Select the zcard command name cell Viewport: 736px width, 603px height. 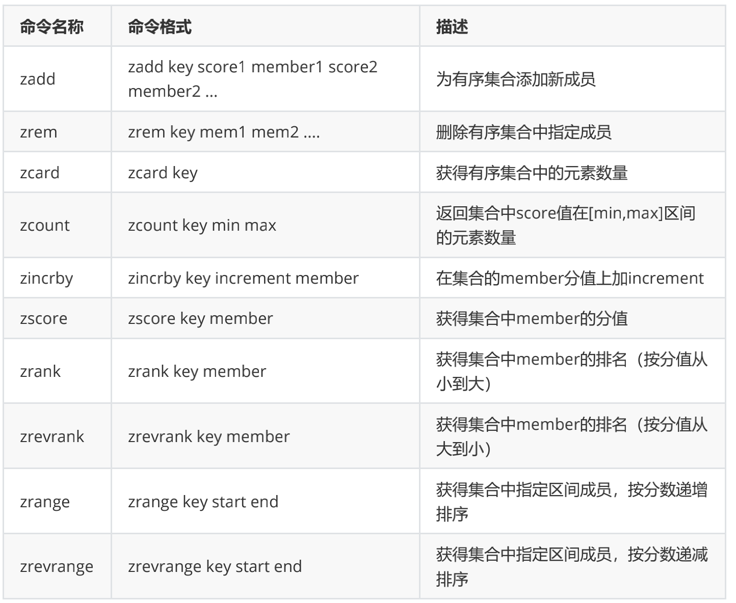pyautogui.click(x=57, y=173)
